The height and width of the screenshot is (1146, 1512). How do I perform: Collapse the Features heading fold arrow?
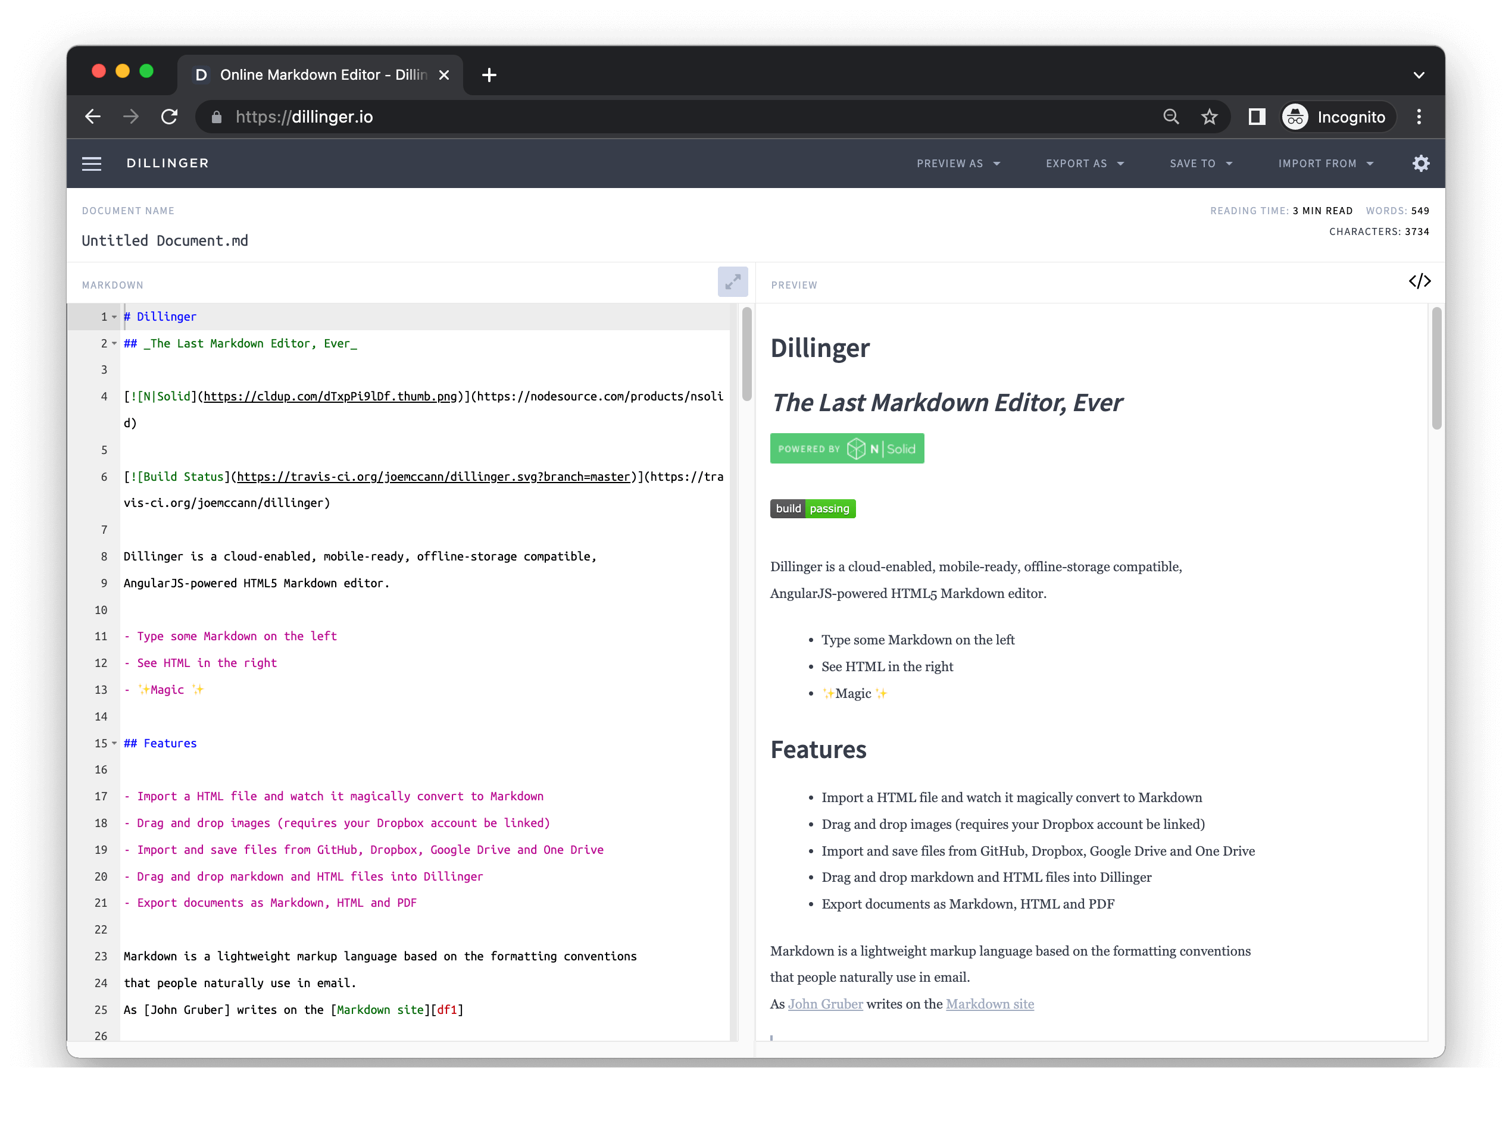(x=114, y=744)
